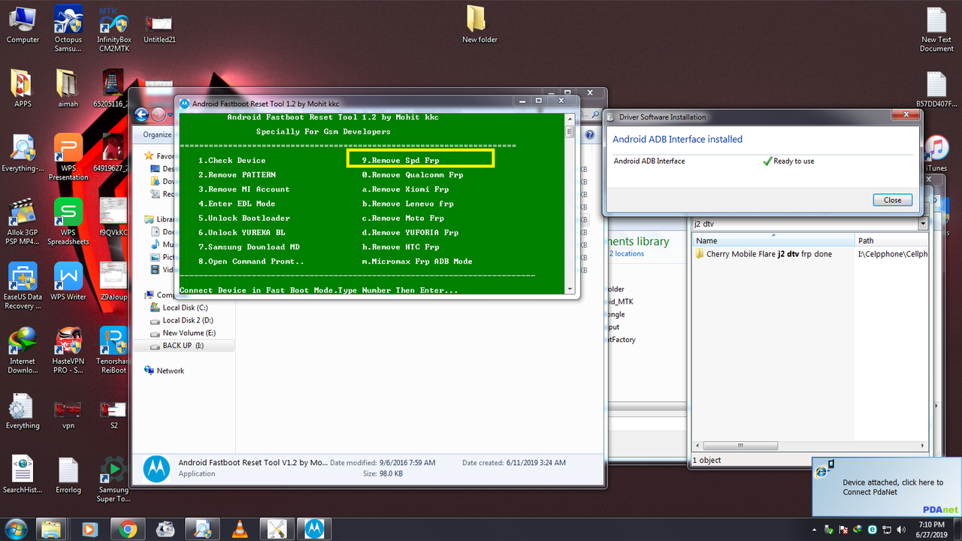Open the WPS Writer shortcut
Image resolution: width=962 pixels, height=541 pixels.
click(68, 282)
